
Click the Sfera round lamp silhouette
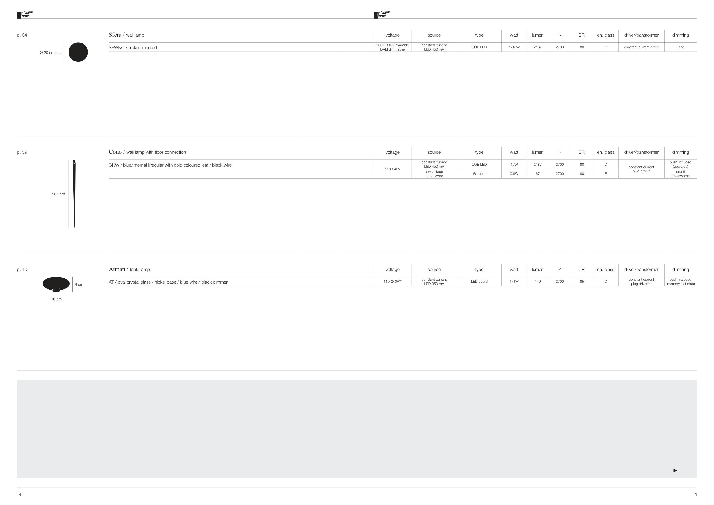pos(78,52)
